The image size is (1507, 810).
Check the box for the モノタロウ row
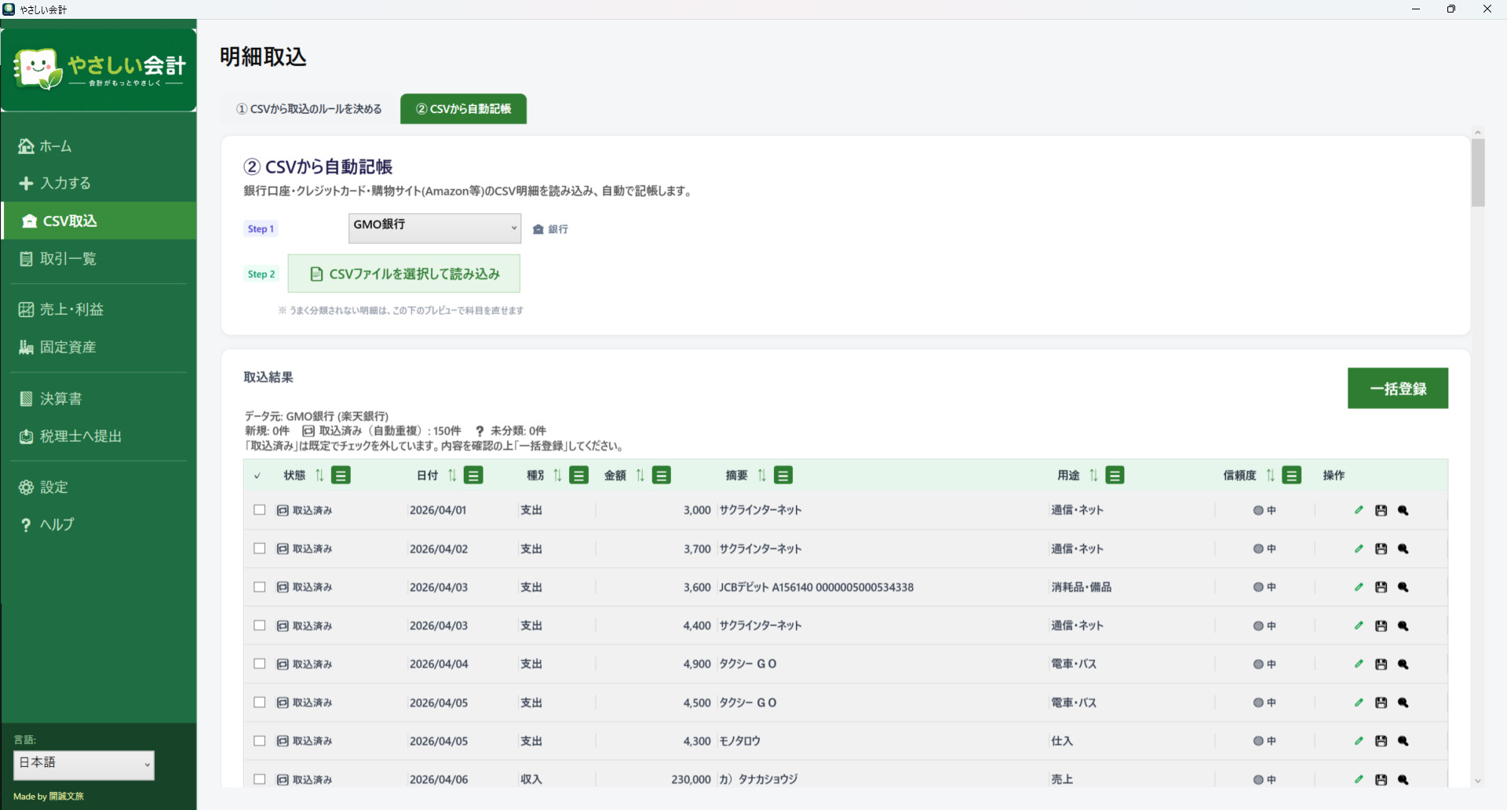[260, 741]
